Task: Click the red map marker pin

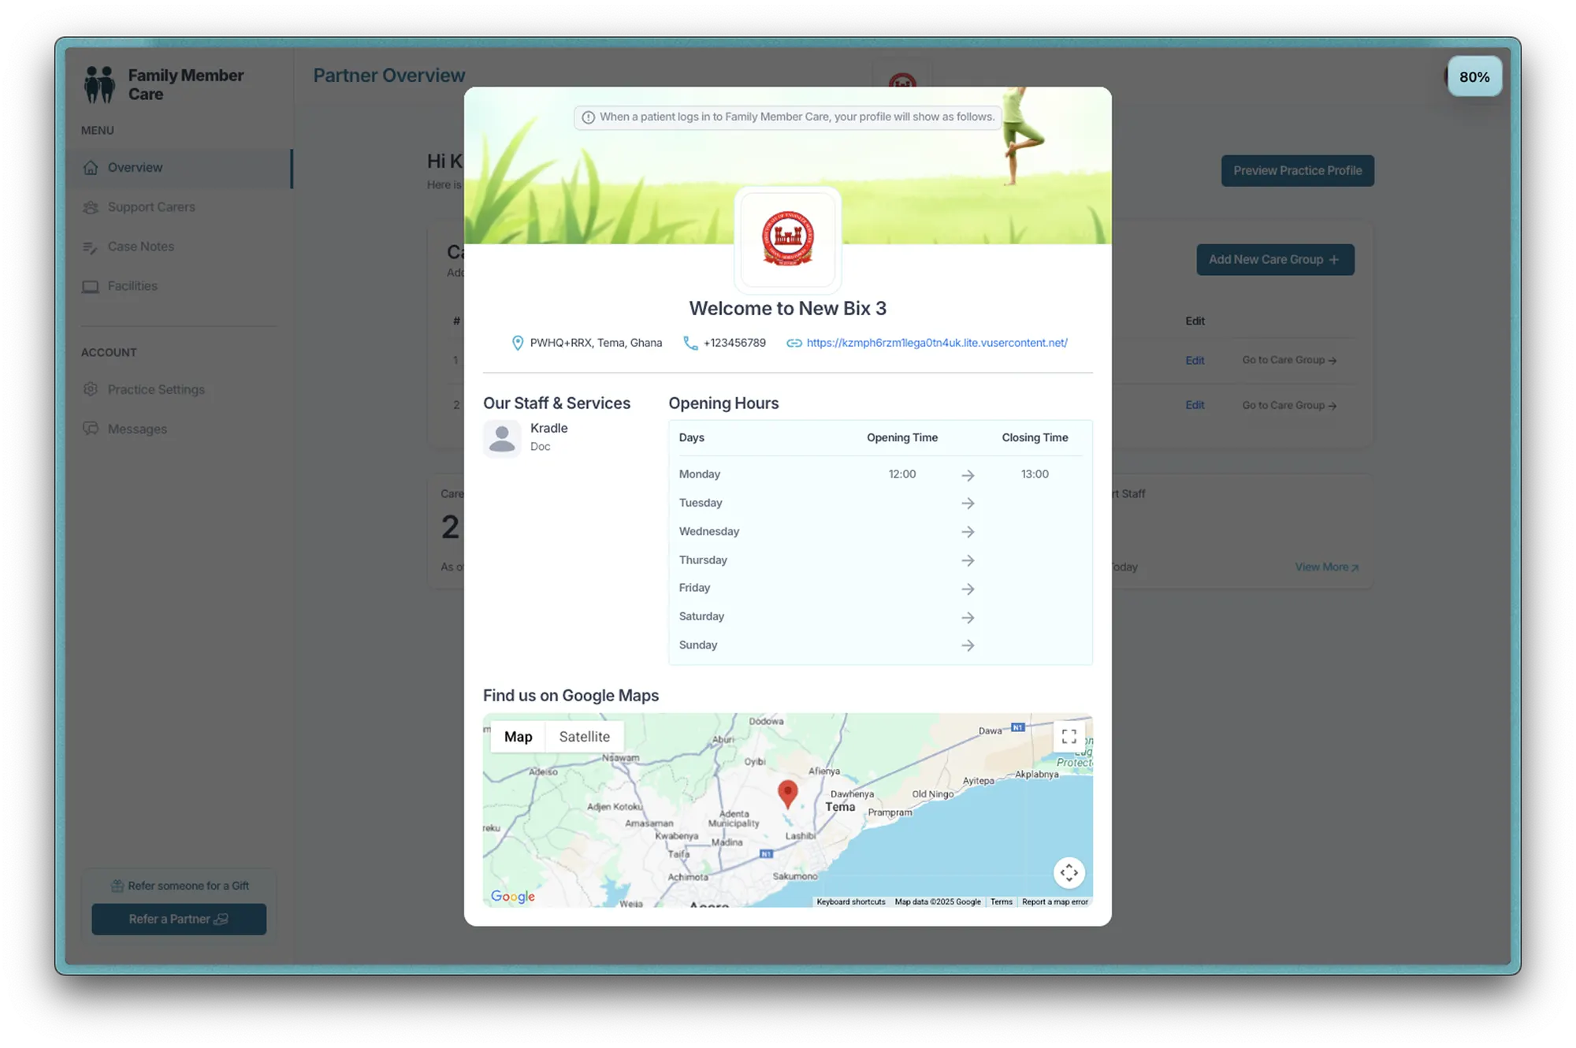Action: click(x=787, y=793)
